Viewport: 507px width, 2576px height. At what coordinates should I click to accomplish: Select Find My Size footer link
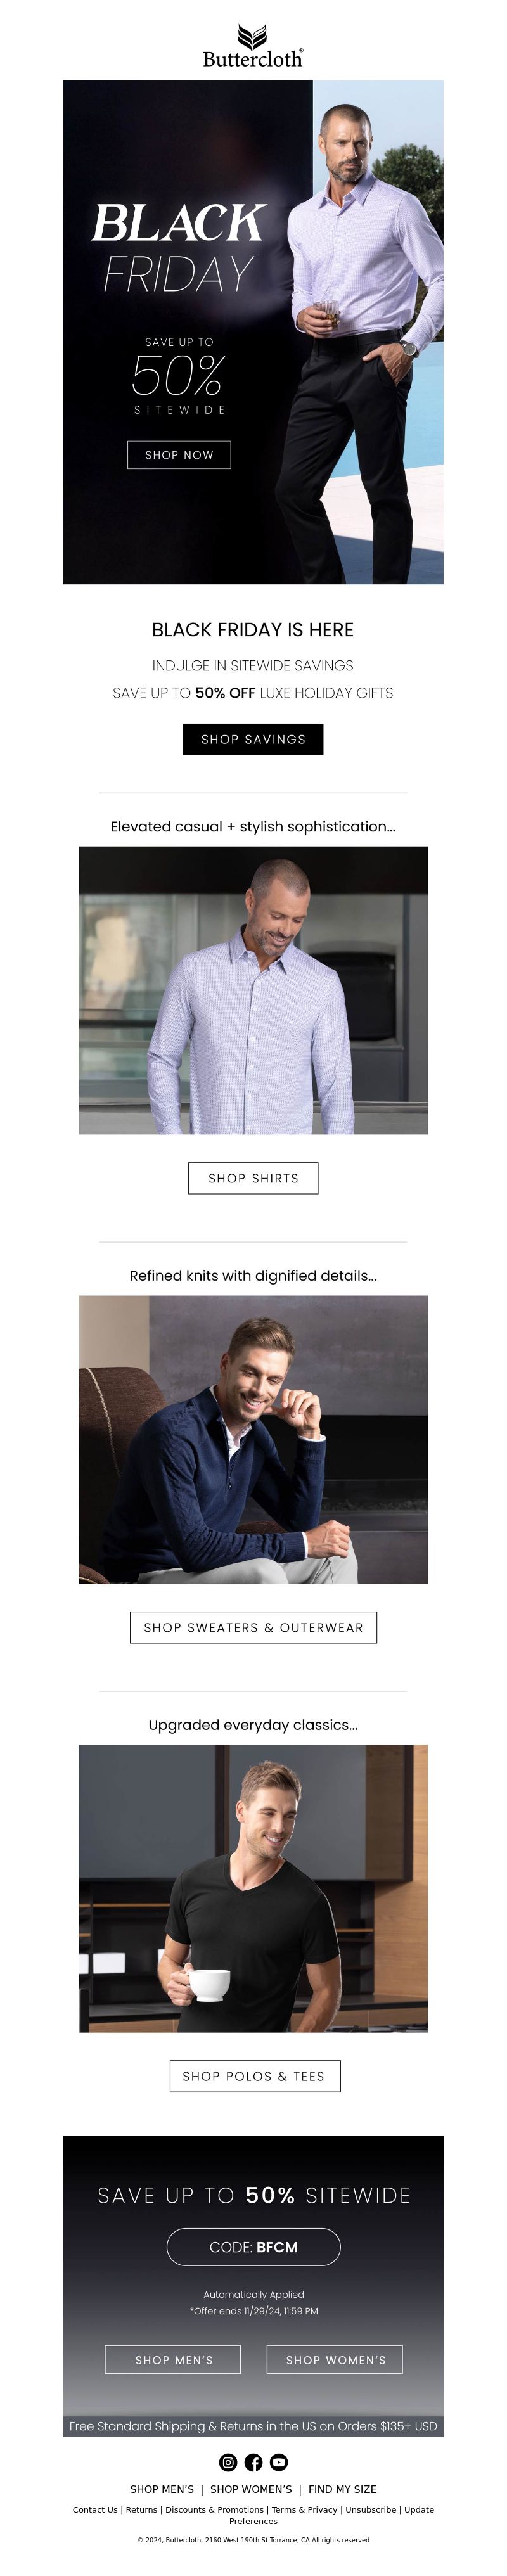pos(342,2489)
